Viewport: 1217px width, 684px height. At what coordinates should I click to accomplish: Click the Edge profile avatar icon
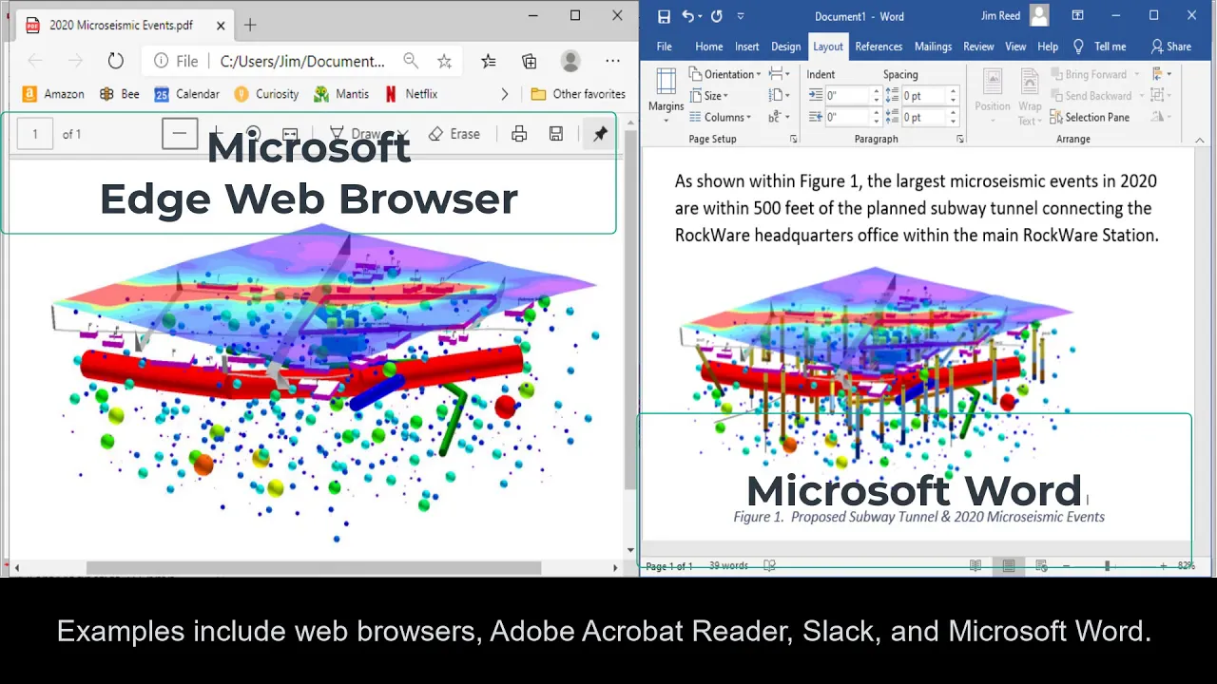click(570, 61)
